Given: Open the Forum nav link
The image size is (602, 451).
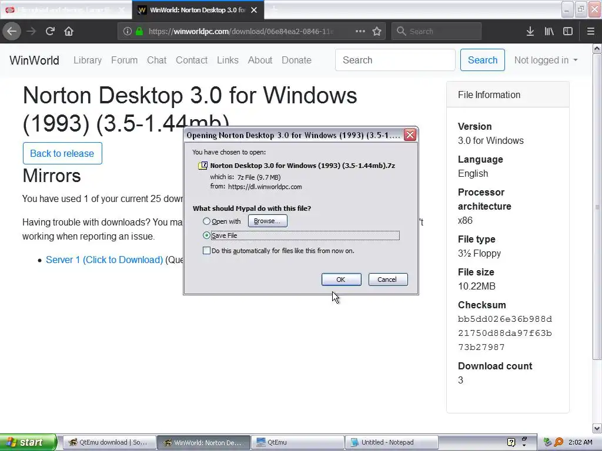Looking at the screenshot, I should point(125,60).
